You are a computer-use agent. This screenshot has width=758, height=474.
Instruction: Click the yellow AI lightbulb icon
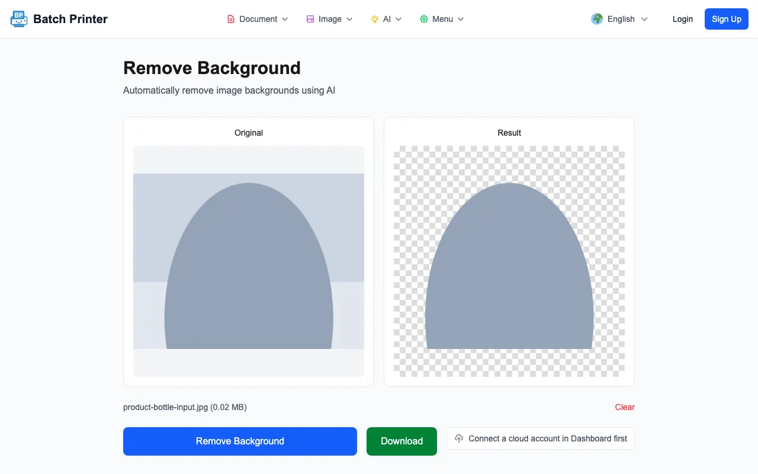coord(375,19)
